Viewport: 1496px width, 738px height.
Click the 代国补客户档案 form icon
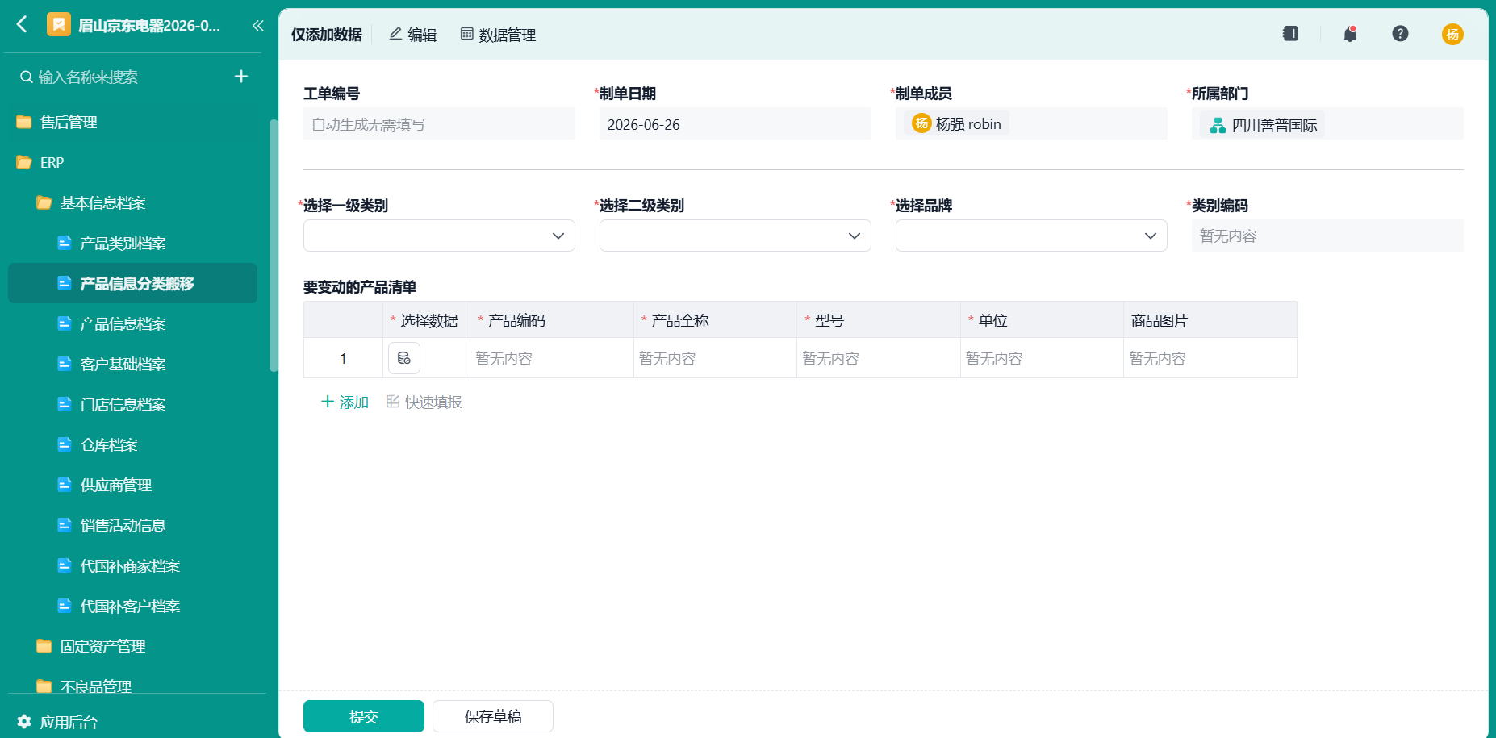click(x=65, y=606)
